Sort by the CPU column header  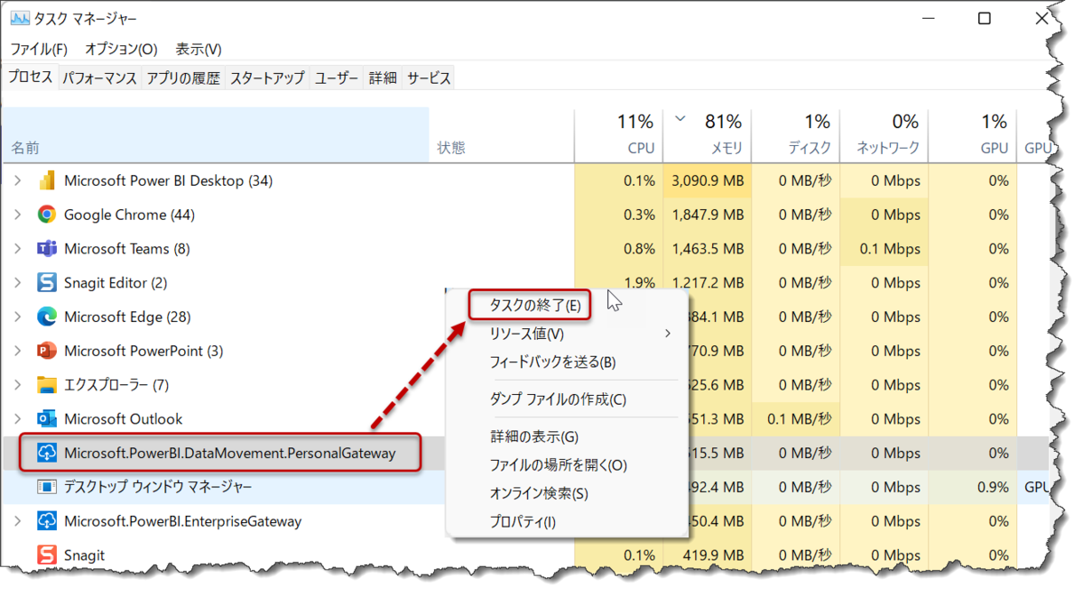(618, 135)
